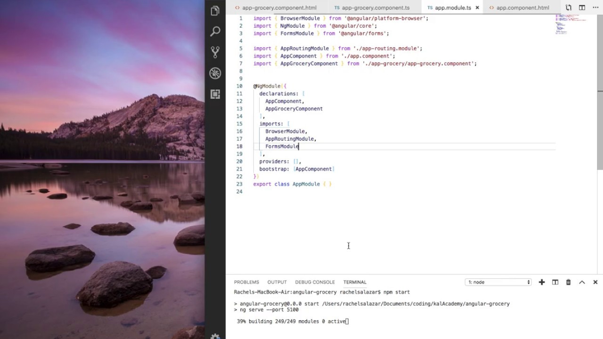Click 'imports:' on line 15
This screenshot has width=603, height=339.
pyautogui.click(x=271, y=124)
